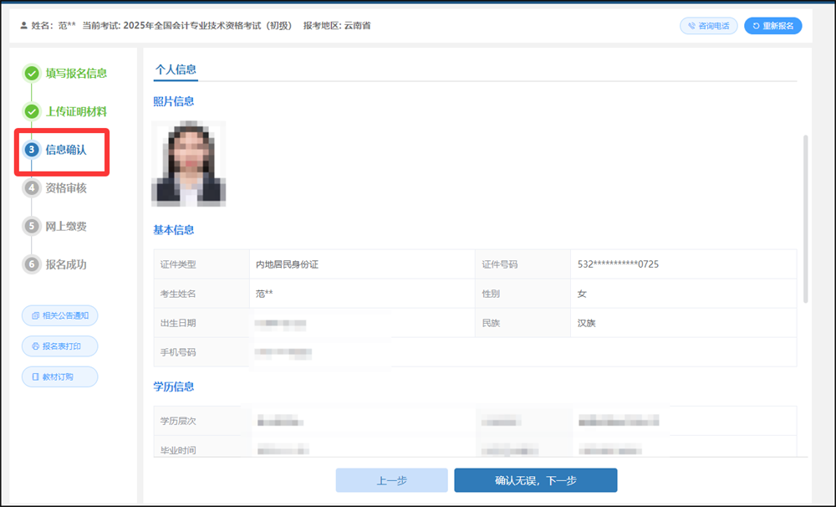The height and width of the screenshot is (507, 836).
Task: Click the step 5 circle 网上缴费
Action: pos(32,226)
